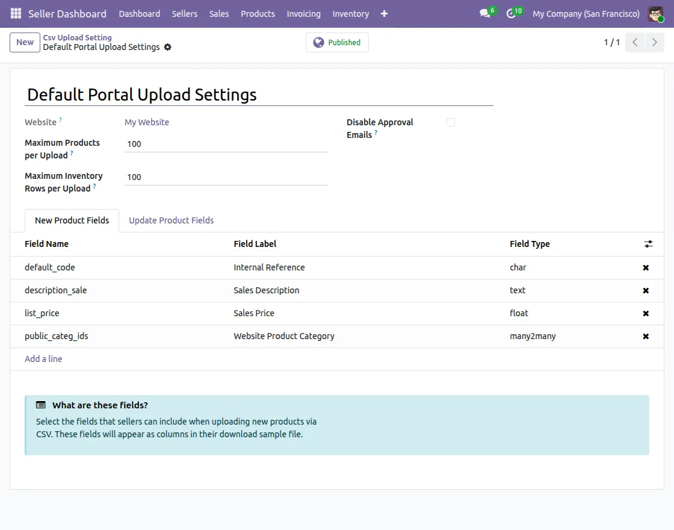The image size is (674, 530).
Task: Open the Inventory menu
Action: tap(350, 14)
